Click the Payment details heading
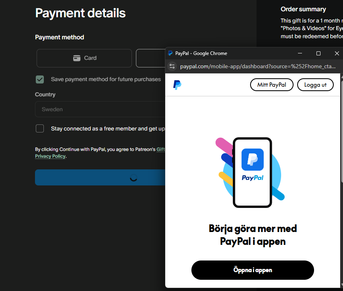Screen dimensions: 343x291 [x=80, y=13]
